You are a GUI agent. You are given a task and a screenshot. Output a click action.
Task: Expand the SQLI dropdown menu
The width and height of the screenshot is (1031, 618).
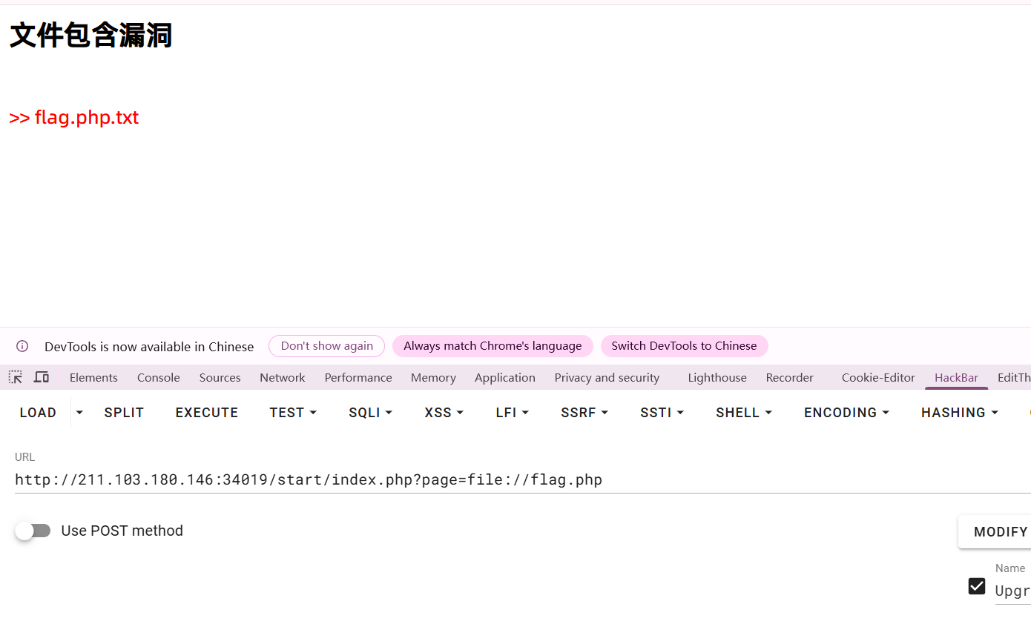(x=370, y=413)
